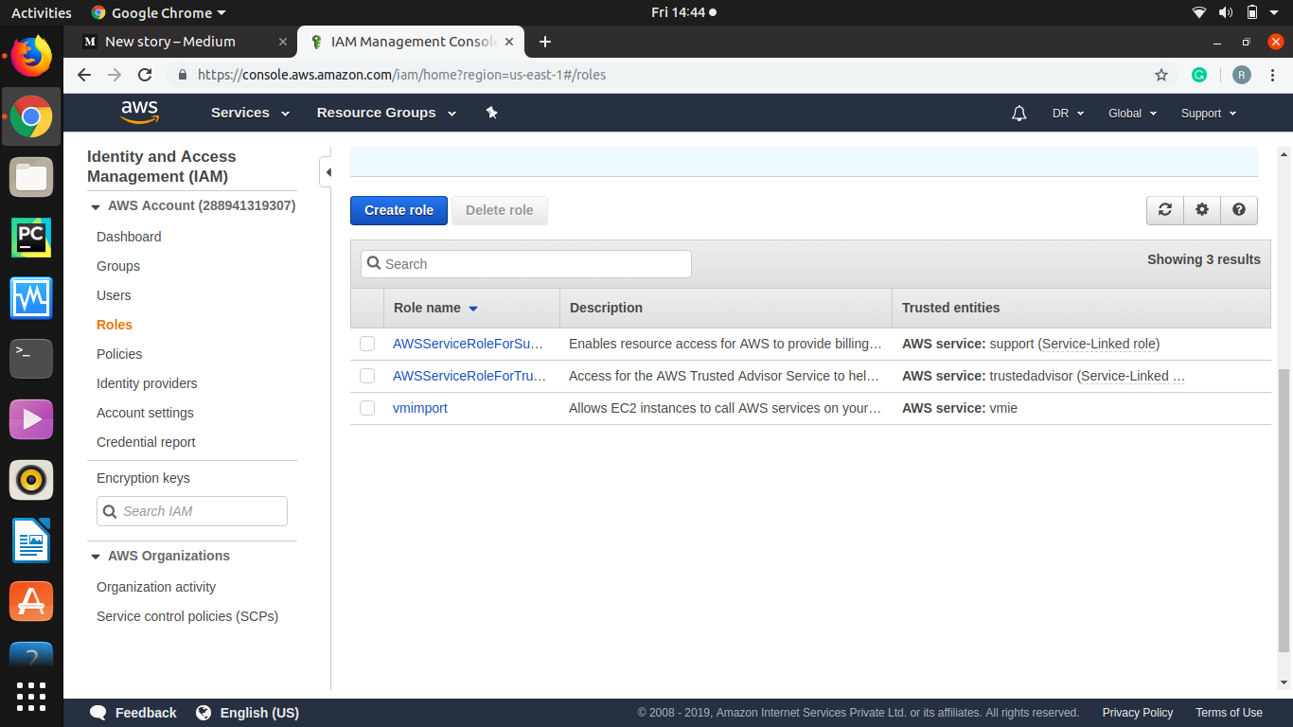
Task: View site info via the padlock icon
Action: coord(184,75)
